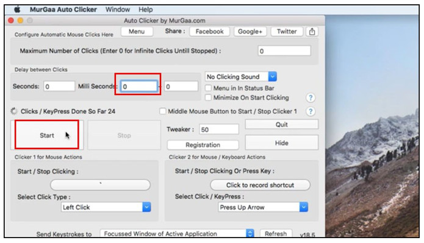Quit the Auto Clicker application
This screenshot has width=424, height=243.
click(x=281, y=124)
